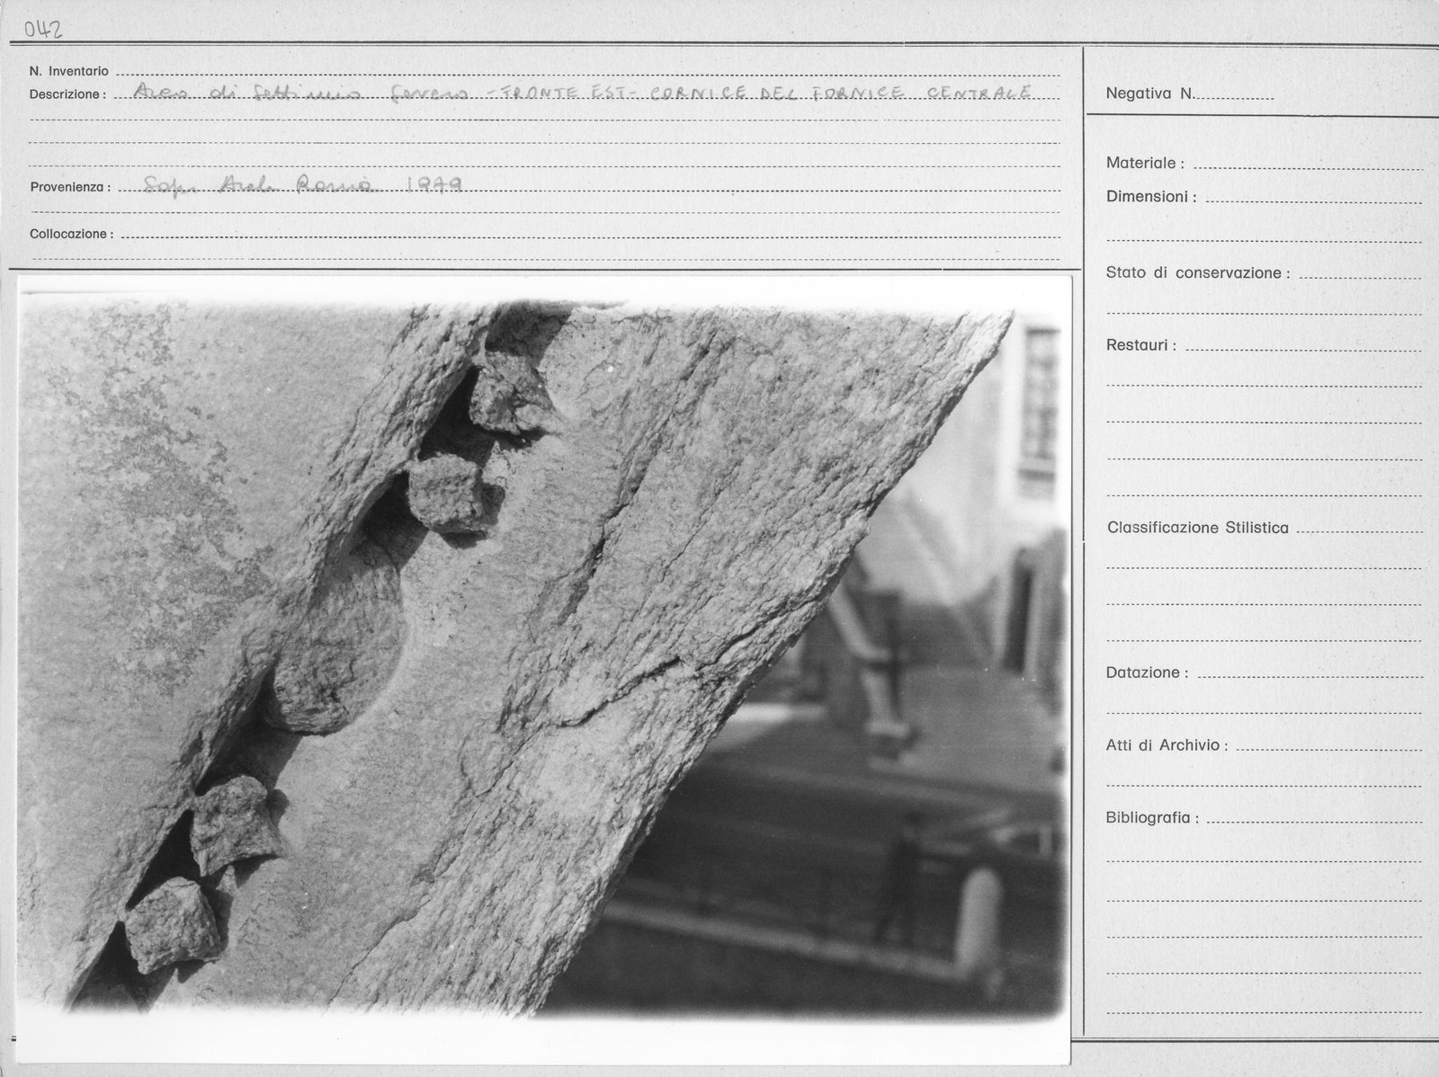The width and height of the screenshot is (1439, 1077).
Task: Click the handwritten number "042"
Action: [43, 30]
